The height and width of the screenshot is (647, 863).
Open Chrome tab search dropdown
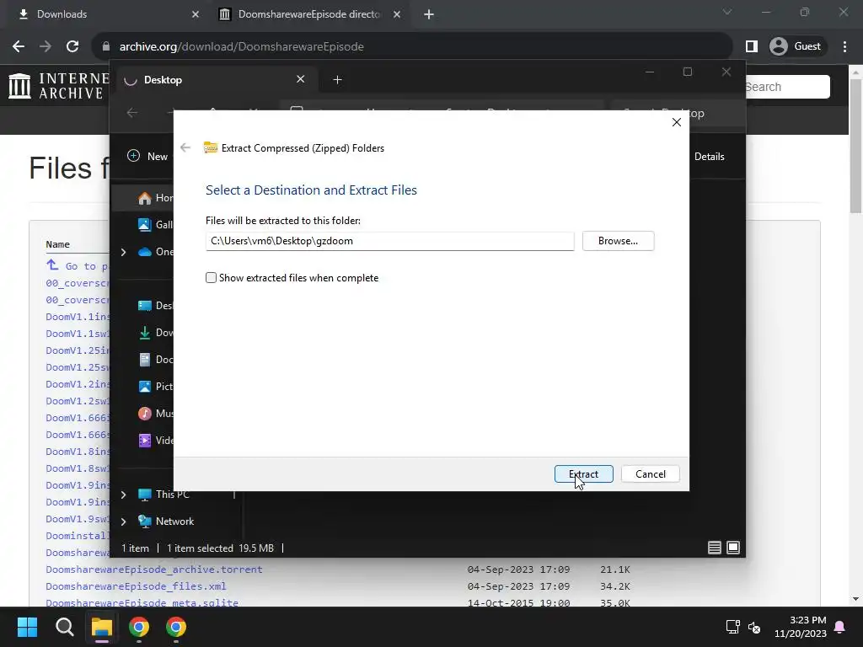[727, 12]
